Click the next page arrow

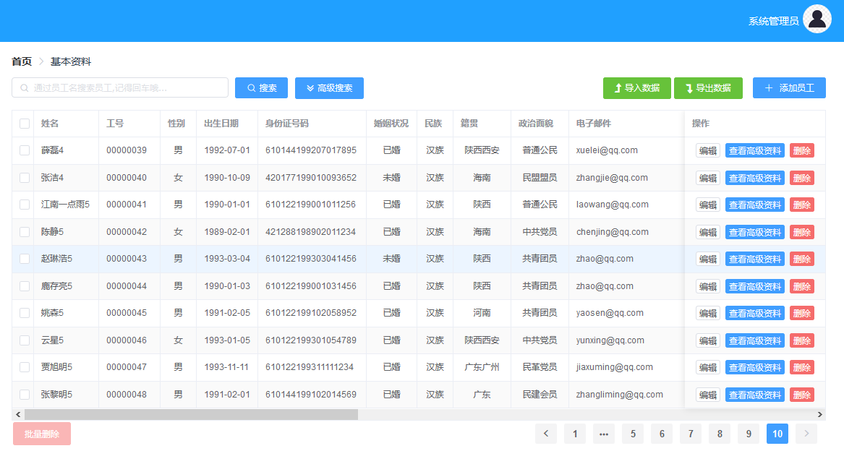coord(806,434)
